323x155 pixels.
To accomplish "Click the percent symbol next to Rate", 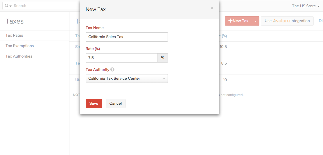I will [162, 58].
